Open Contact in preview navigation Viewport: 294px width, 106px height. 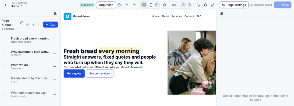point(189,16)
